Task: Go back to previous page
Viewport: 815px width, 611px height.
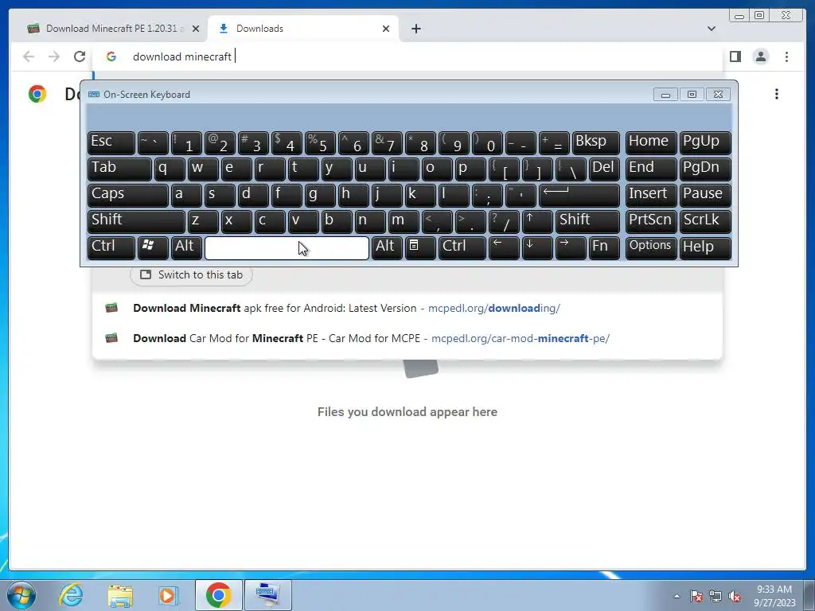Action: (29, 56)
